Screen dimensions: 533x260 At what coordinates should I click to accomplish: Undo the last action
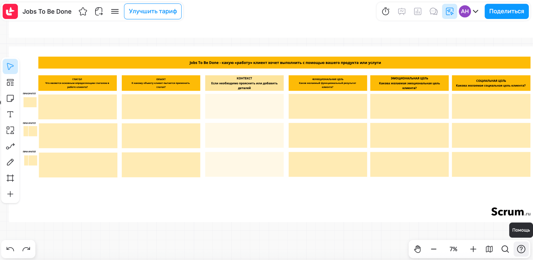click(x=10, y=249)
